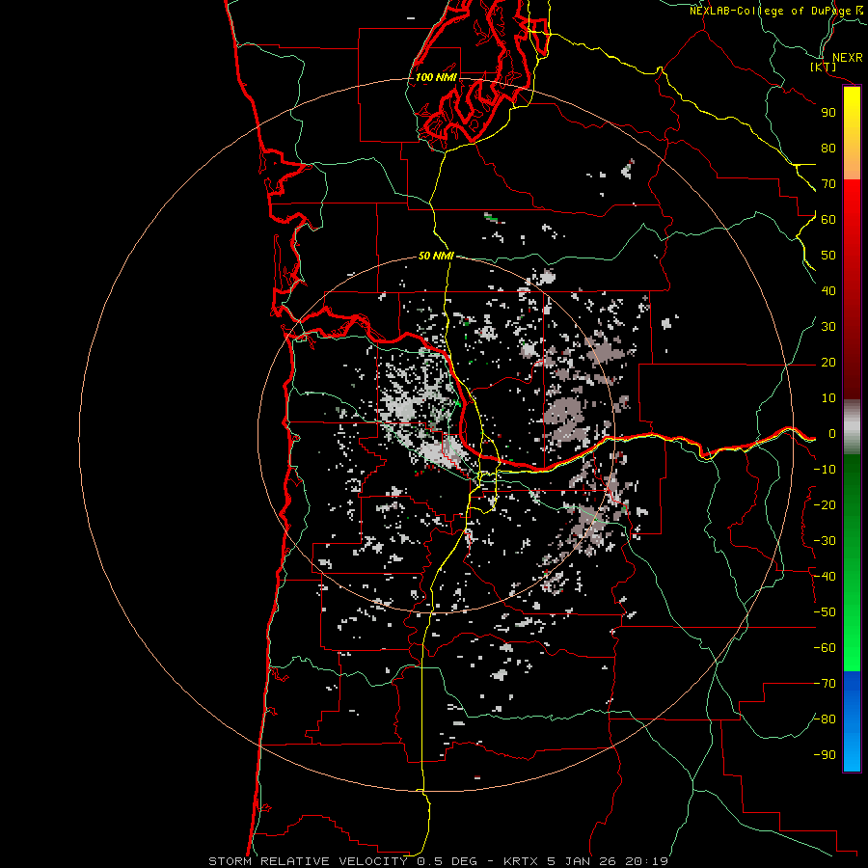Click the "70" value on the velocity scale
868x868 pixels.
pyautogui.click(x=828, y=184)
